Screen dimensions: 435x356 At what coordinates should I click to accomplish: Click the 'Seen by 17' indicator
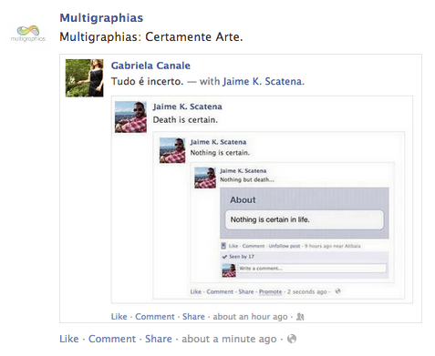coord(242,257)
